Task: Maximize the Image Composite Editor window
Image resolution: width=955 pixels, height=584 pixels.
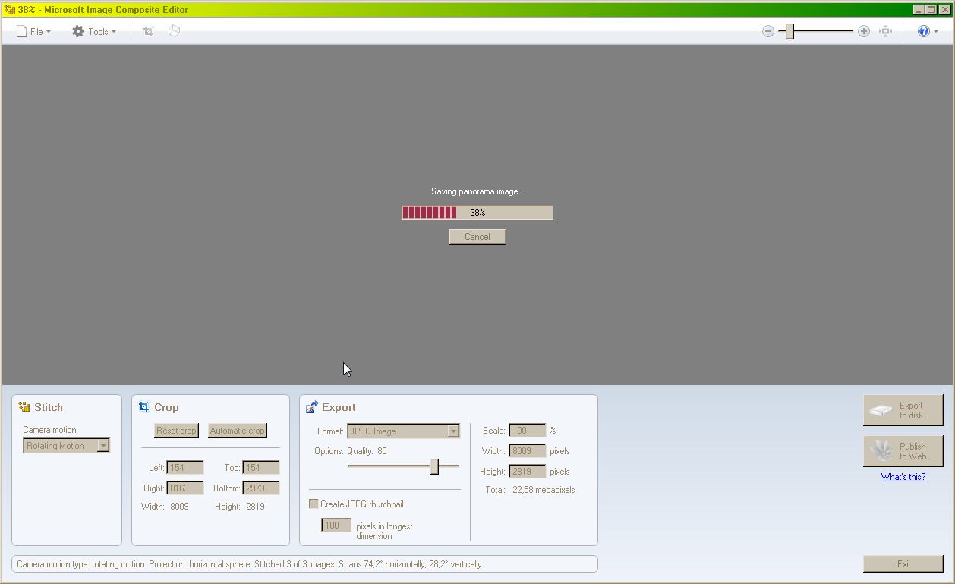Action: pos(931,10)
